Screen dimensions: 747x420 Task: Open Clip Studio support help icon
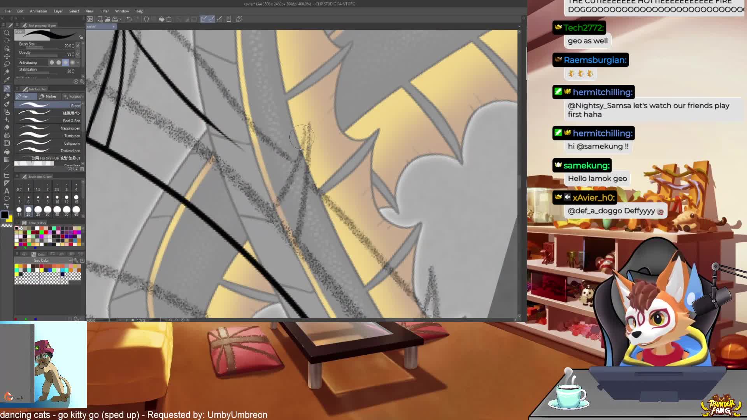click(239, 19)
